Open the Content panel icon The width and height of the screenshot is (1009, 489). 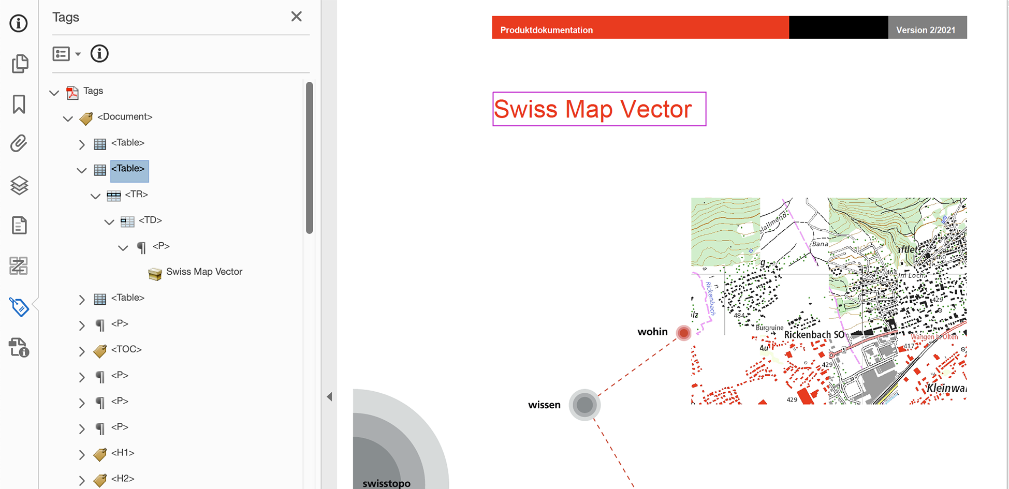point(19,226)
